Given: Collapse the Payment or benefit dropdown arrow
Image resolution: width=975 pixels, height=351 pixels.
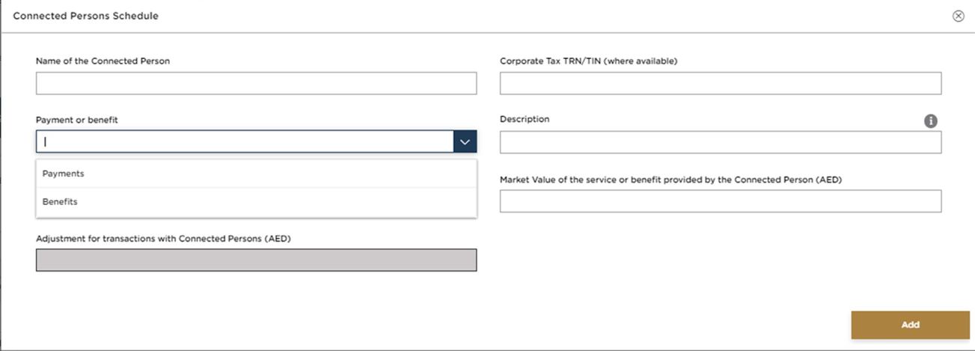Looking at the screenshot, I should 465,142.
